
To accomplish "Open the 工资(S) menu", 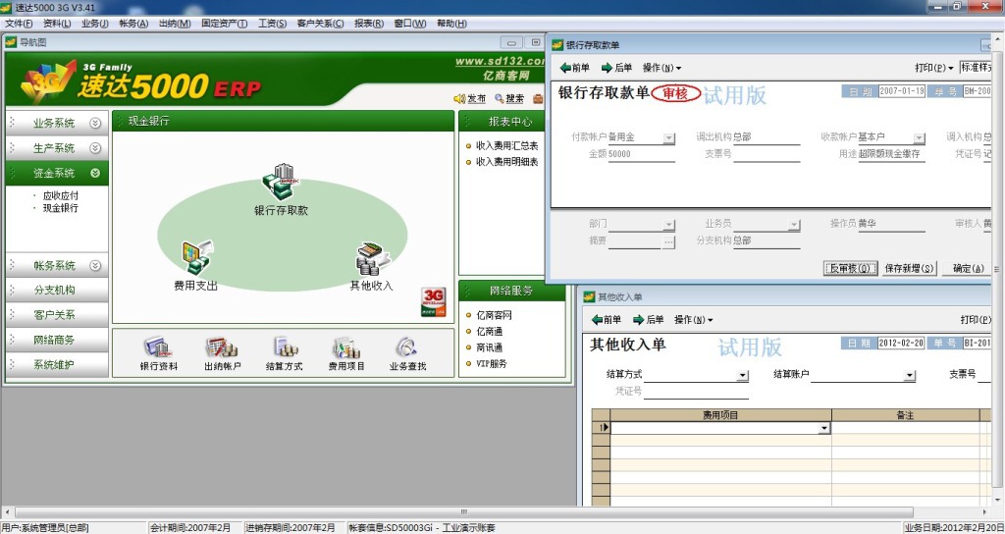I will pos(273,24).
